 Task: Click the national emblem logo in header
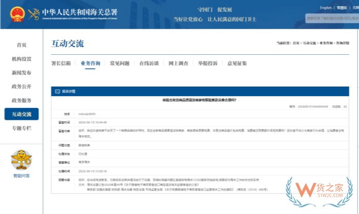click(x=17, y=14)
